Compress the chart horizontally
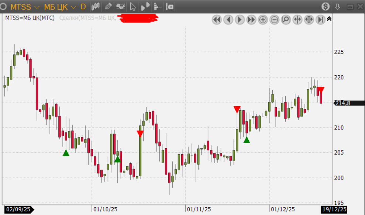 pos(297,20)
